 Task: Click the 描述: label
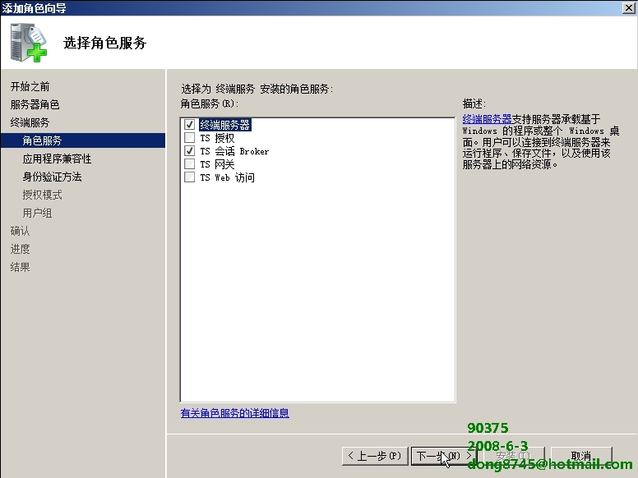[x=474, y=103]
